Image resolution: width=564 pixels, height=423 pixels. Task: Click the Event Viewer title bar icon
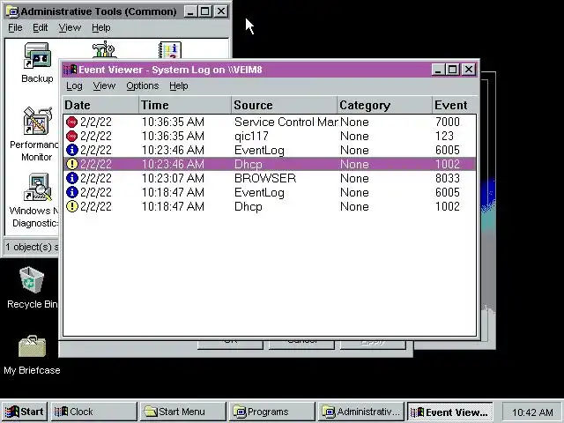70,70
